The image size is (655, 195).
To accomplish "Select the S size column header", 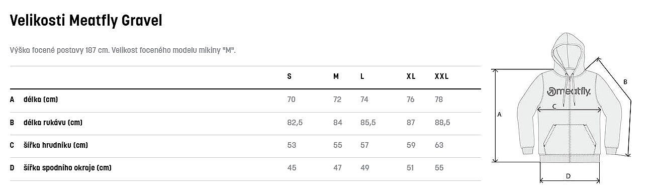I will (289, 77).
